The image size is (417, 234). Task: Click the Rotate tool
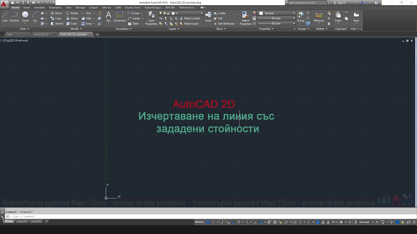coord(72,13)
